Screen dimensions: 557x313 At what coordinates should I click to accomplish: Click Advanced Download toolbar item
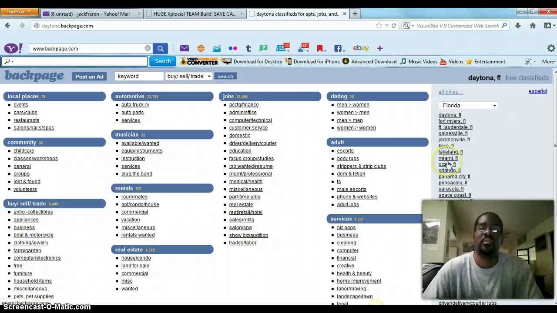(369, 61)
